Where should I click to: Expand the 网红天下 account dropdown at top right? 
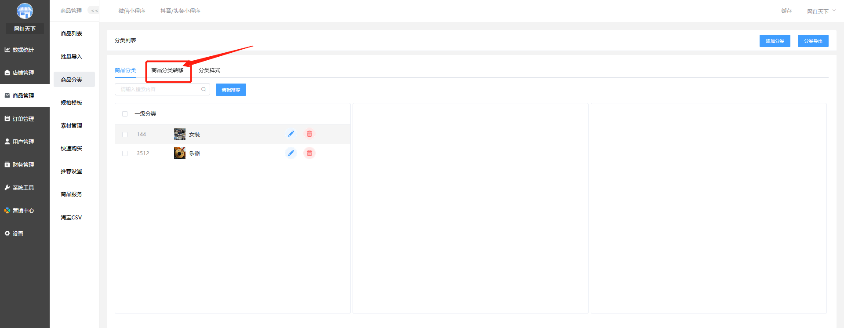click(821, 11)
